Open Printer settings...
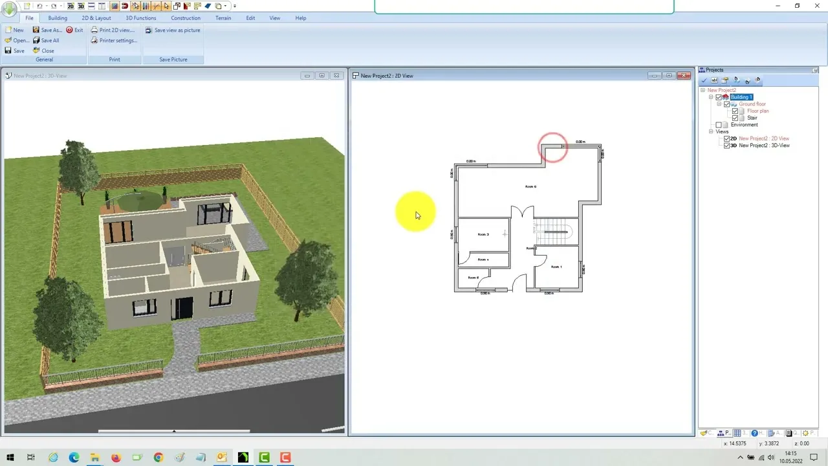Viewport: 828px width, 466px height. tap(114, 41)
